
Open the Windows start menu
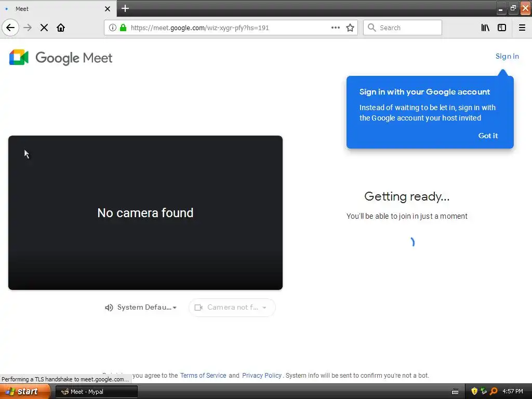tap(25, 392)
